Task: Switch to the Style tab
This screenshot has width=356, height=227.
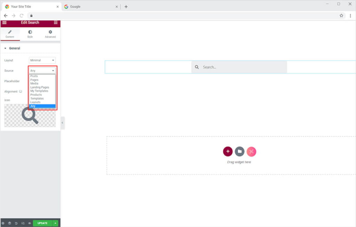Action: (30, 34)
